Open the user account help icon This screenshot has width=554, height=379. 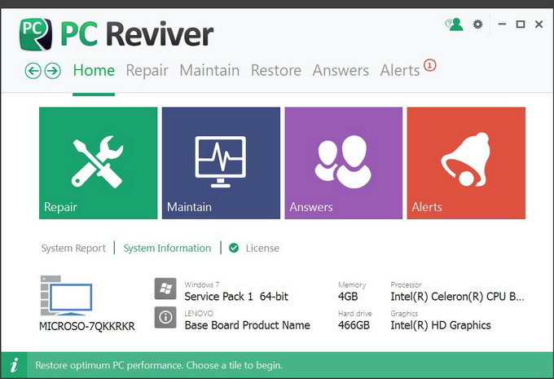(x=454, y=24)
